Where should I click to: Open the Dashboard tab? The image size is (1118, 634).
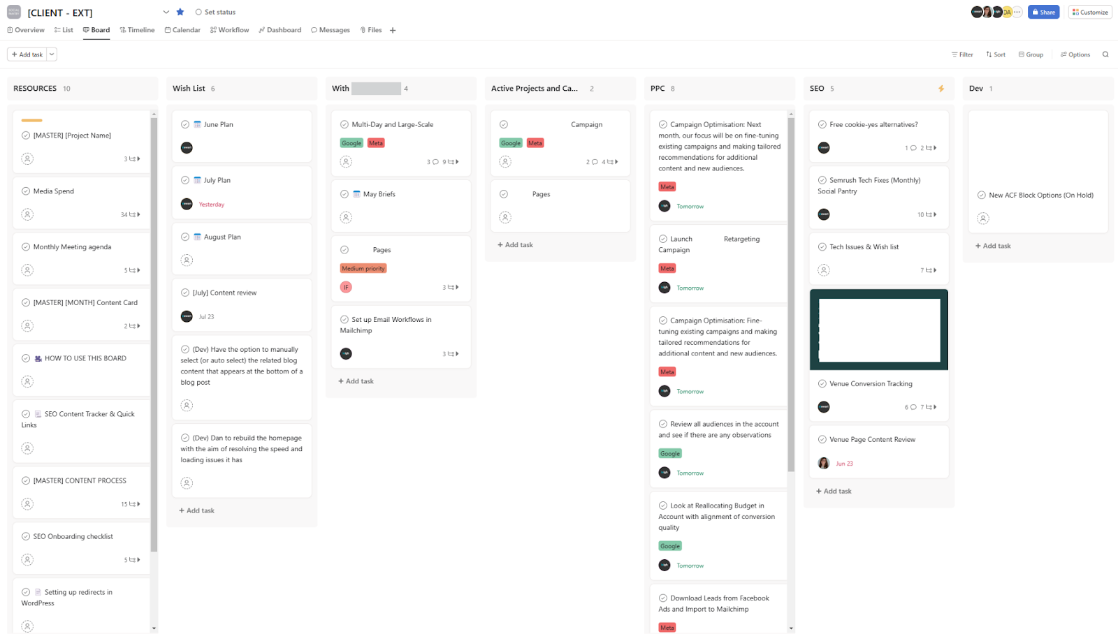pos(279,30)
